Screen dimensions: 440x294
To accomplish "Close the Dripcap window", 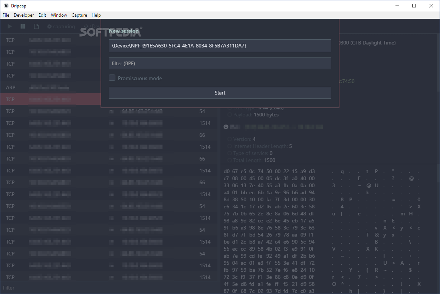I will 431,6.
